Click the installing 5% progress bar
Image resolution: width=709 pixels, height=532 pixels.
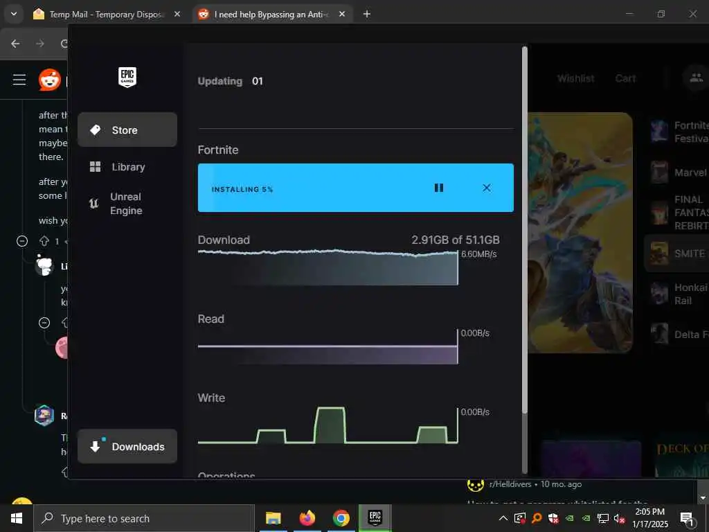pyautogui.click(x=355, y=188)
